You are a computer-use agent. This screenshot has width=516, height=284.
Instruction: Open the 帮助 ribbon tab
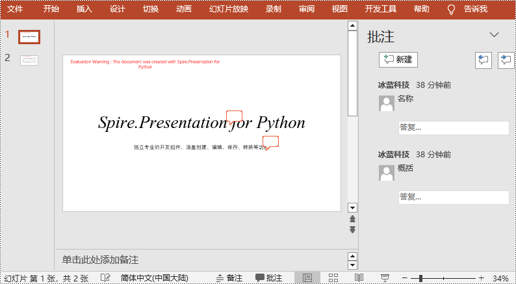tap(422, 9)
